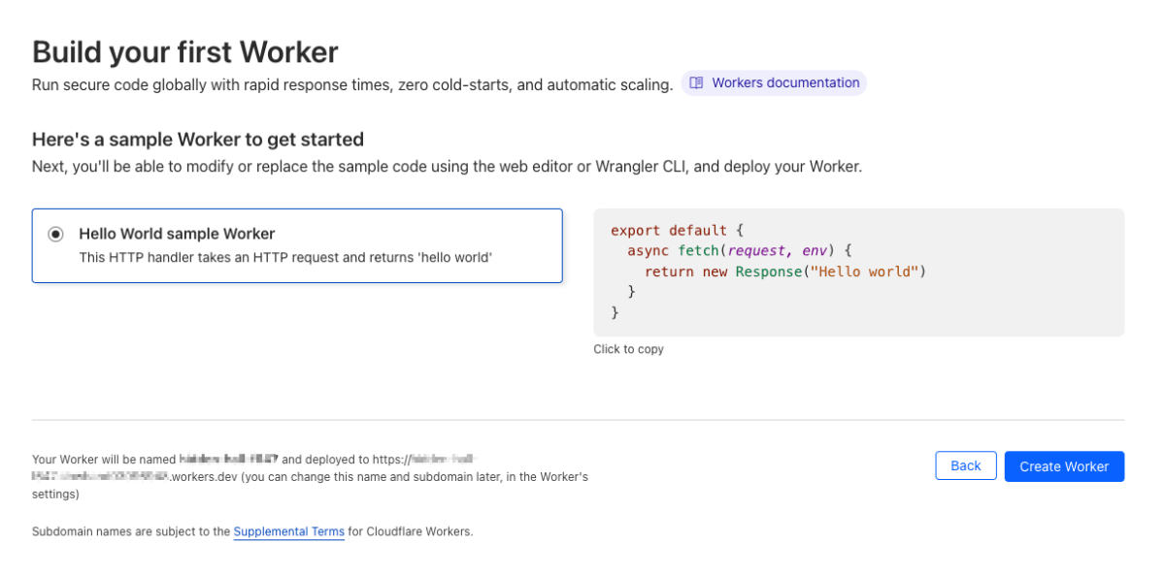This screenshot has width=1165, height=575.
Task: Select the Hello World sample Worker radio button
Action: [56, 234]
